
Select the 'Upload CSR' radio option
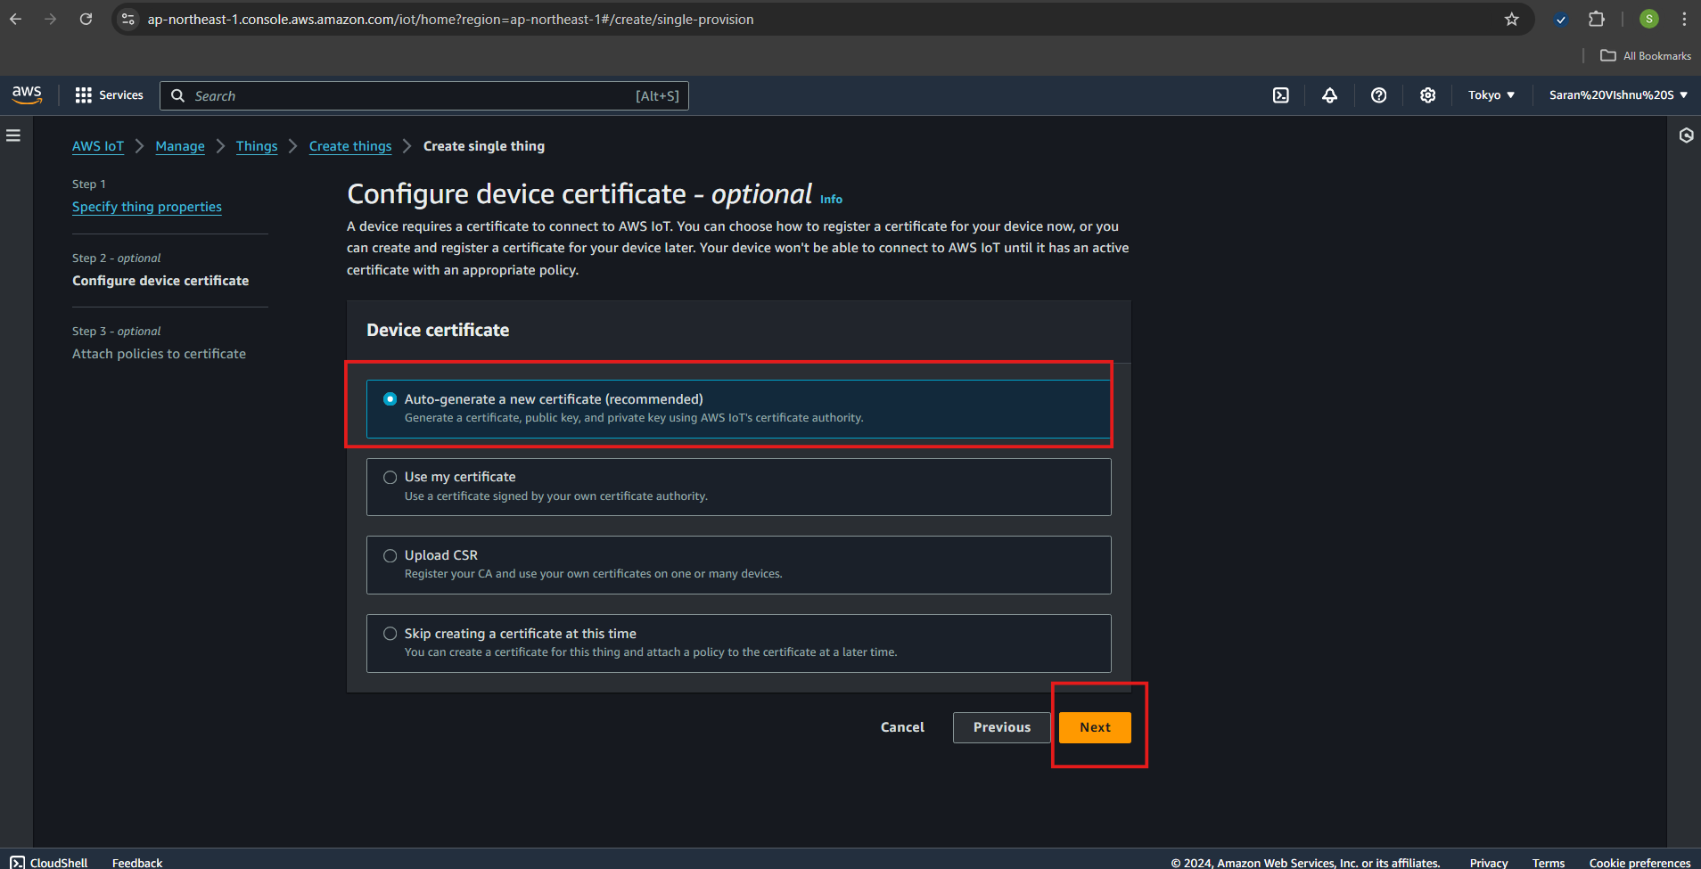[390, 556]
